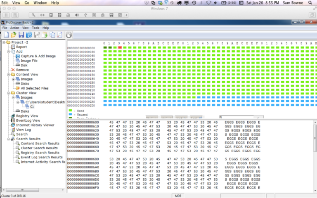The image size is (317, 198).
Task: Click the Save Project floppy icon
Action: (x=21, y=35)
